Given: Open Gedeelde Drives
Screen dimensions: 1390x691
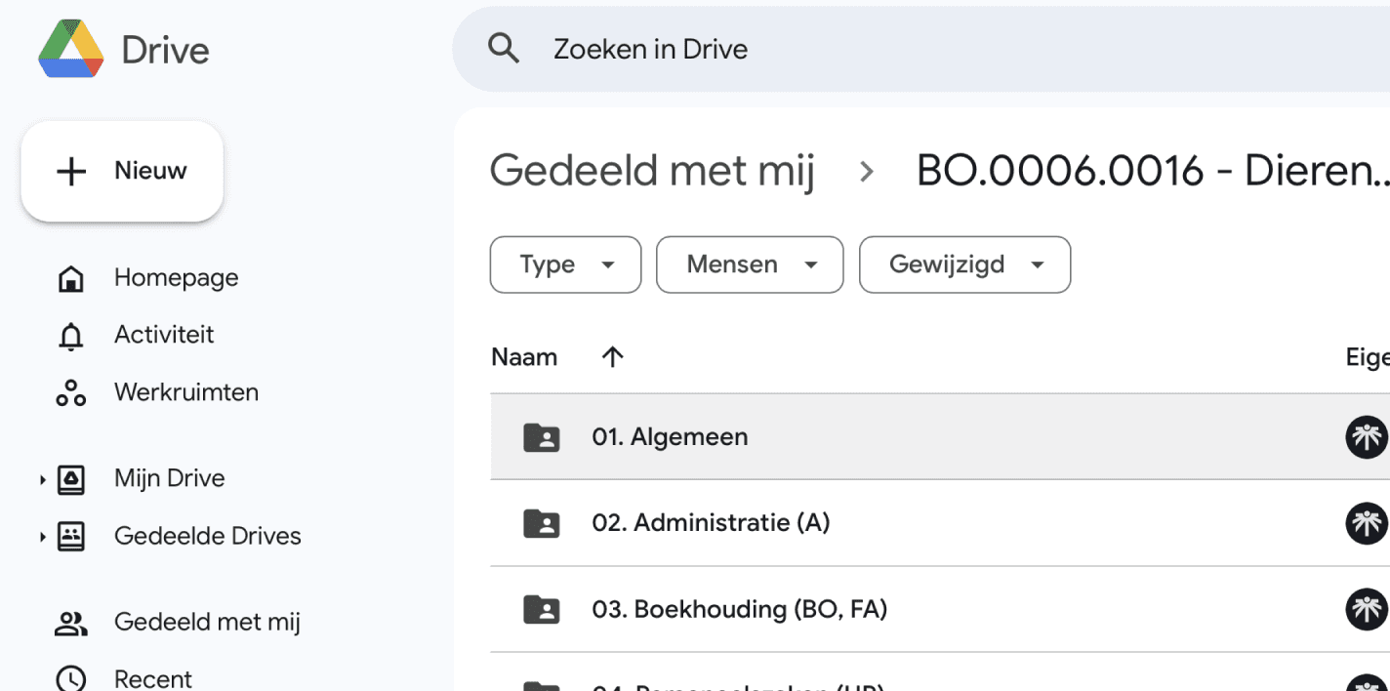Looking at the screenshot, I should [208, 536].
